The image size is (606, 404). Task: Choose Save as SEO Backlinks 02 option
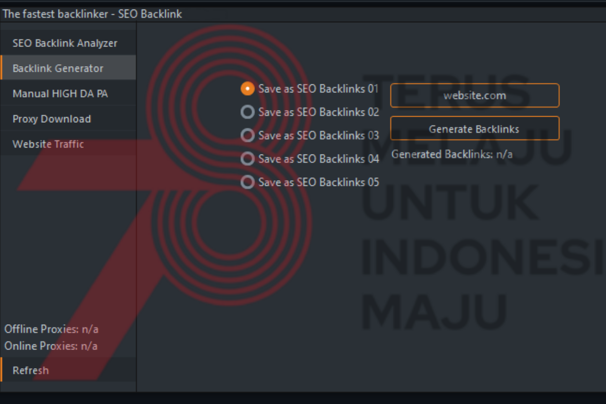(x=247, y=112)
